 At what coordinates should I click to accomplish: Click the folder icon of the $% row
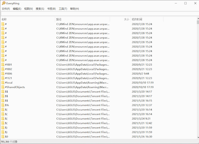point(3,105)
